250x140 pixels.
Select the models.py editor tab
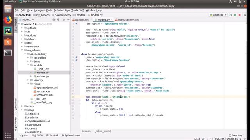point(104,20)
